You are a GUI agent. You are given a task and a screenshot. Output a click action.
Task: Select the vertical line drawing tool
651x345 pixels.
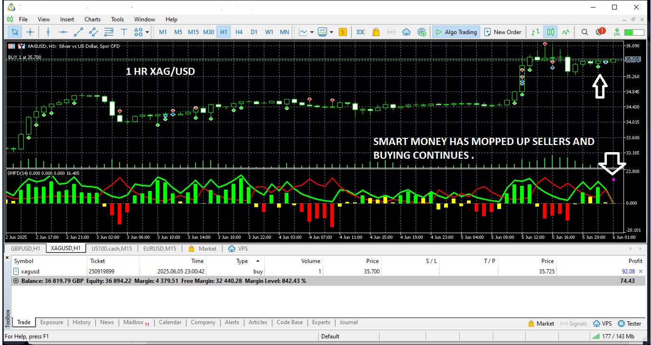coord(48,32)
